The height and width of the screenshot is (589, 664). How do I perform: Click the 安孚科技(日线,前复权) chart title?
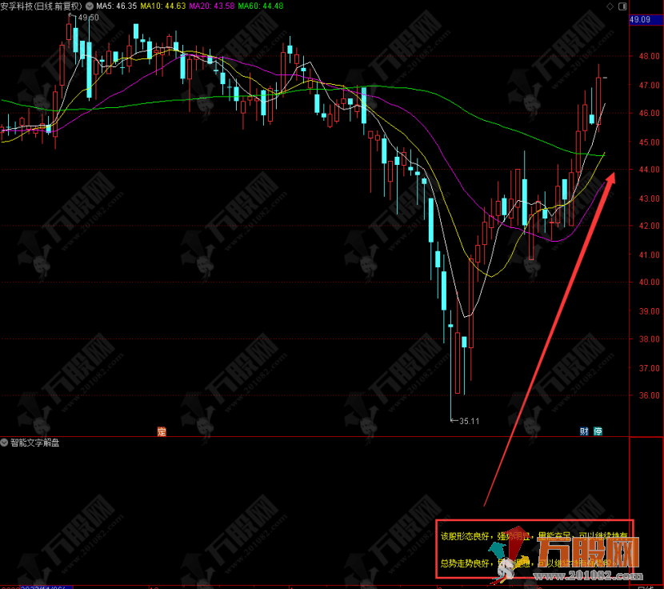[x=41, y=6]
